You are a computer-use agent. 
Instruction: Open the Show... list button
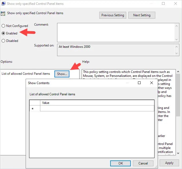click(62, 74)
